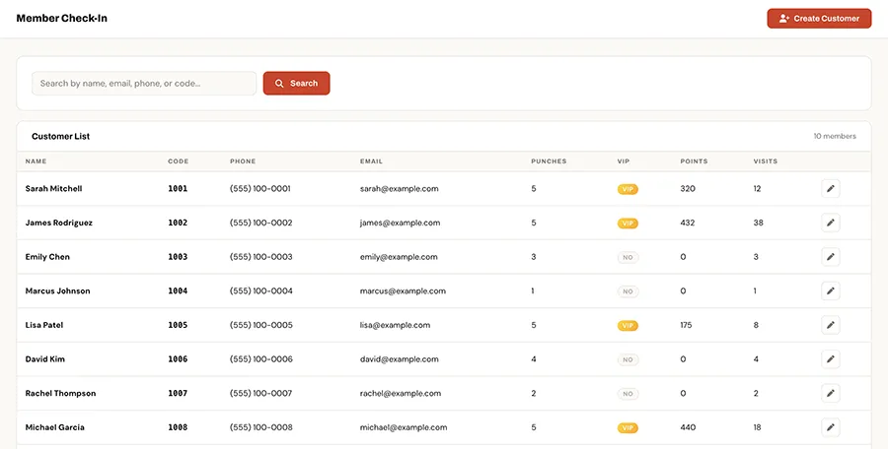888x449 pixels.
Task: Click the Create Customer button
Action: pos(819,18)
